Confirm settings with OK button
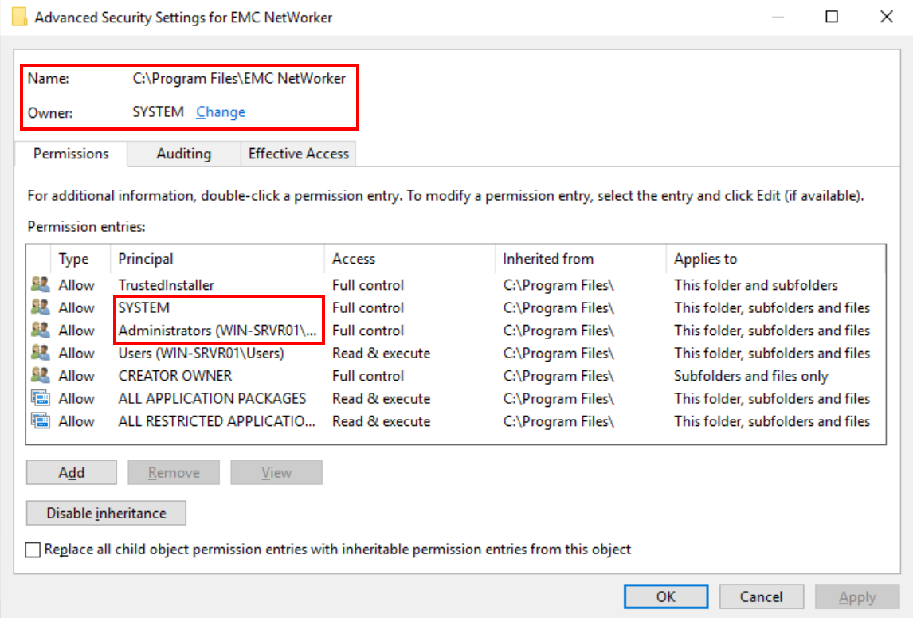Screen dimensions: 913x618 (665, 596)
